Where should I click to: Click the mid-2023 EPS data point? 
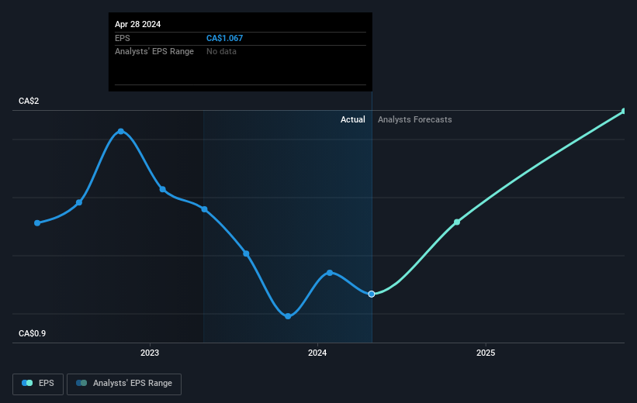(246, 253)
